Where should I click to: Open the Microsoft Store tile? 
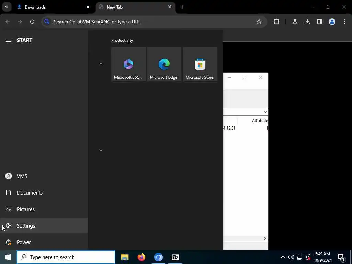click(x=200, y=64)
